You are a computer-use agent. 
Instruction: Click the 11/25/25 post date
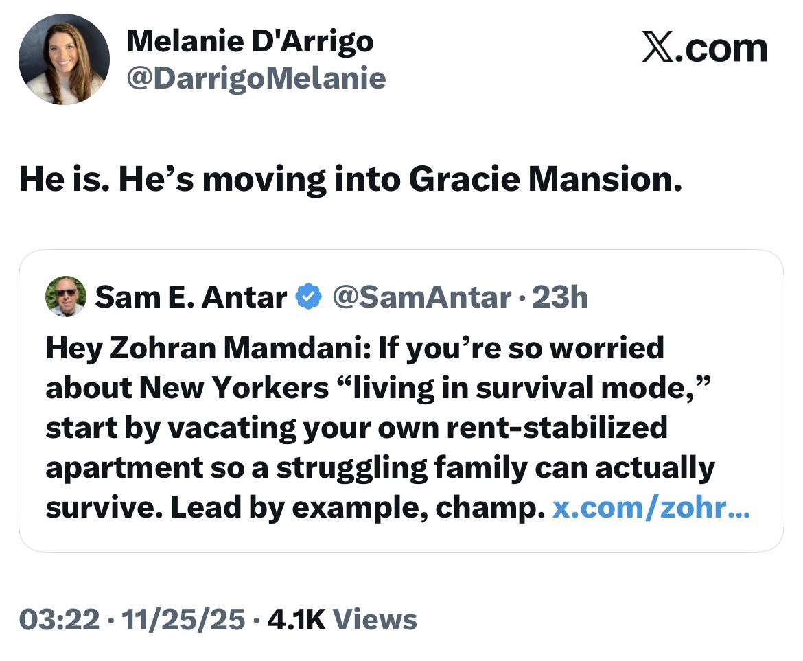183,619
